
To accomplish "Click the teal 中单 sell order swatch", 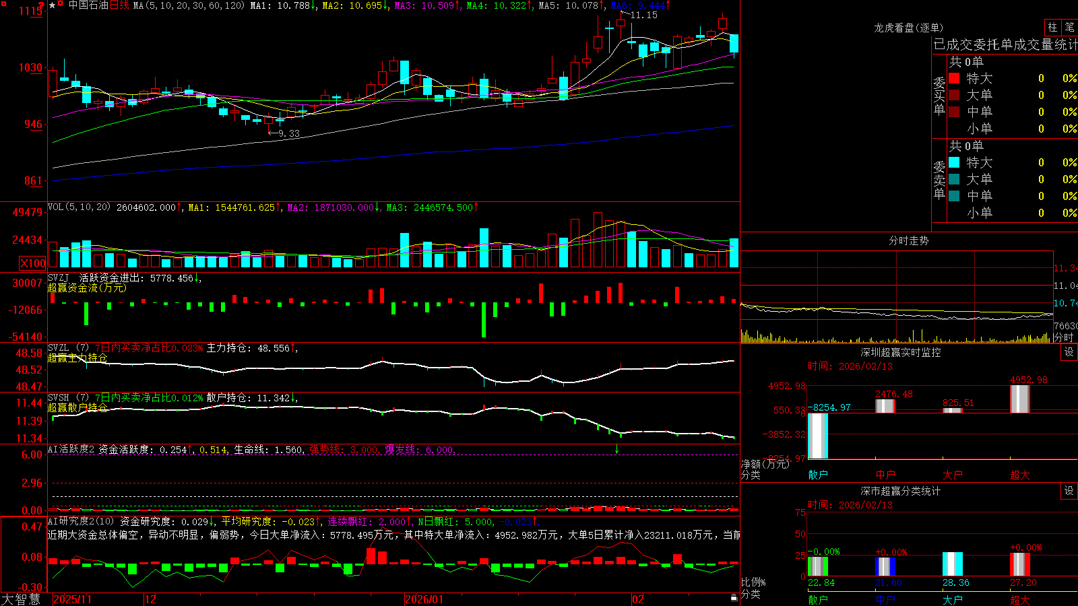I will [954, 196].
